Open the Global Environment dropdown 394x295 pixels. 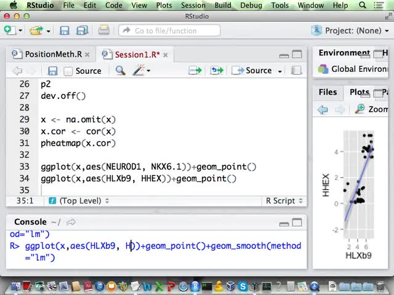pos(353,69)
